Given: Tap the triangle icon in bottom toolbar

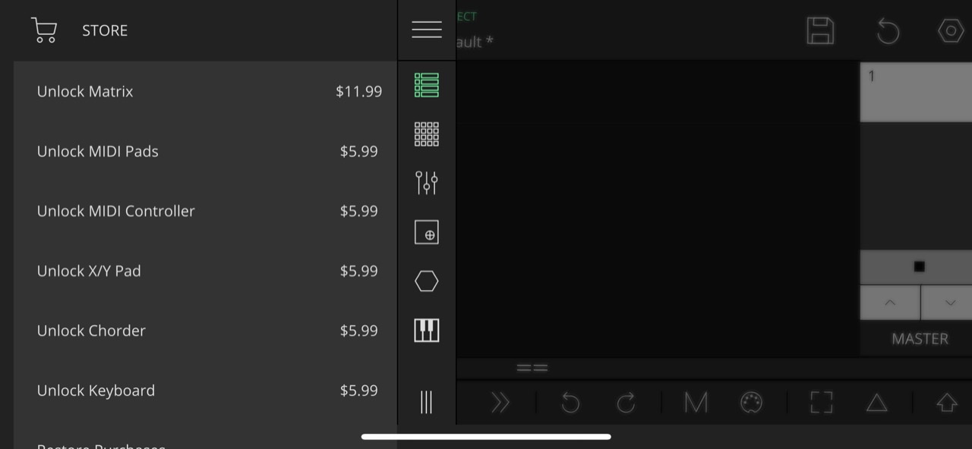Looking at the screenshot, I should click(x=877, y=403).
